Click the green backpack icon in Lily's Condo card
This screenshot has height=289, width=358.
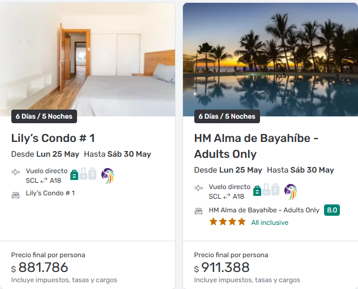(x=74, y=174)
